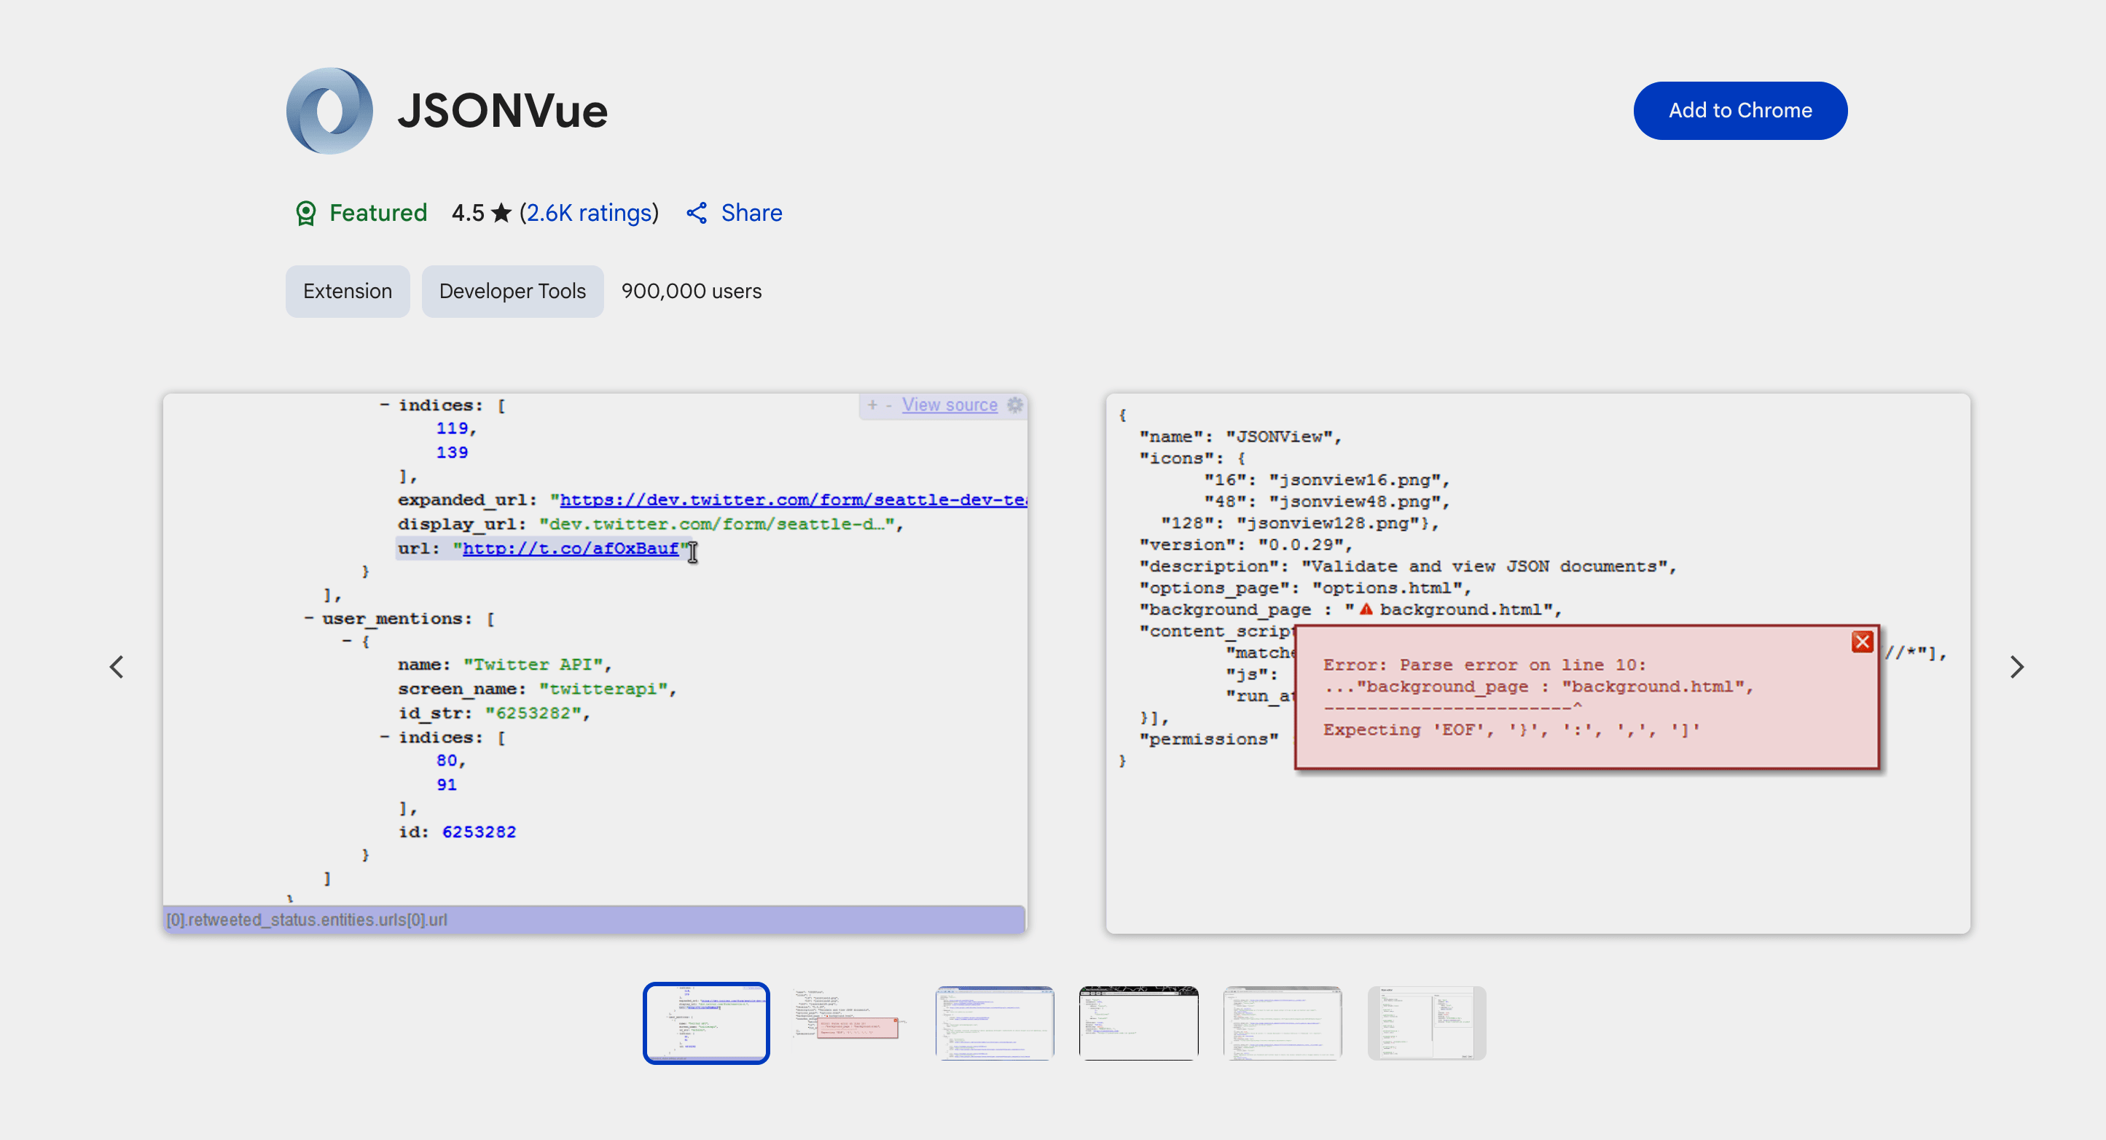Advance to next screenshot with right arrow
The height and width of the screenshot is (1140, 2106).
[x=2016, y=666]
